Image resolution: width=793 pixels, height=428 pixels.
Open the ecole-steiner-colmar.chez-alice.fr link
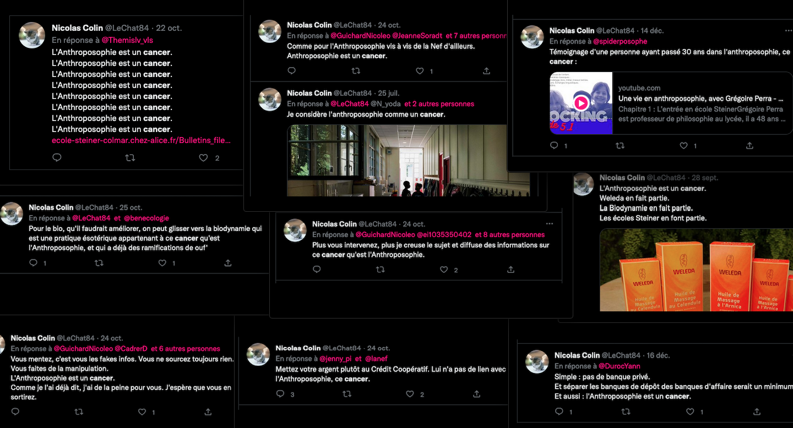point(141,140)
